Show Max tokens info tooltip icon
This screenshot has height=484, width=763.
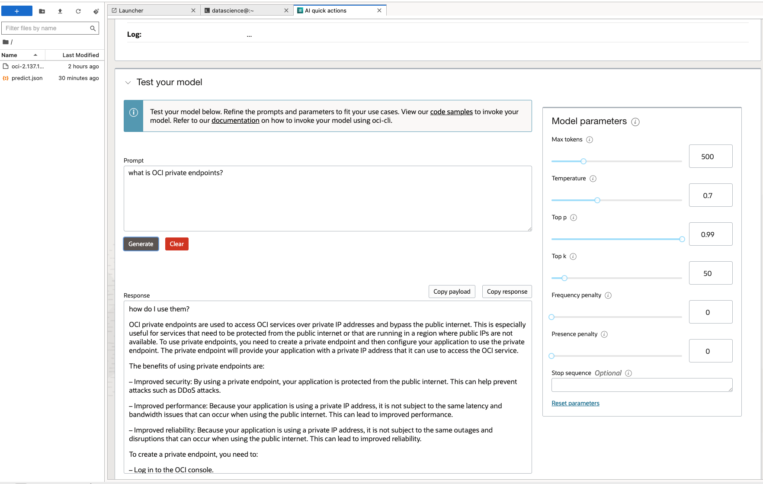(590, 140)
